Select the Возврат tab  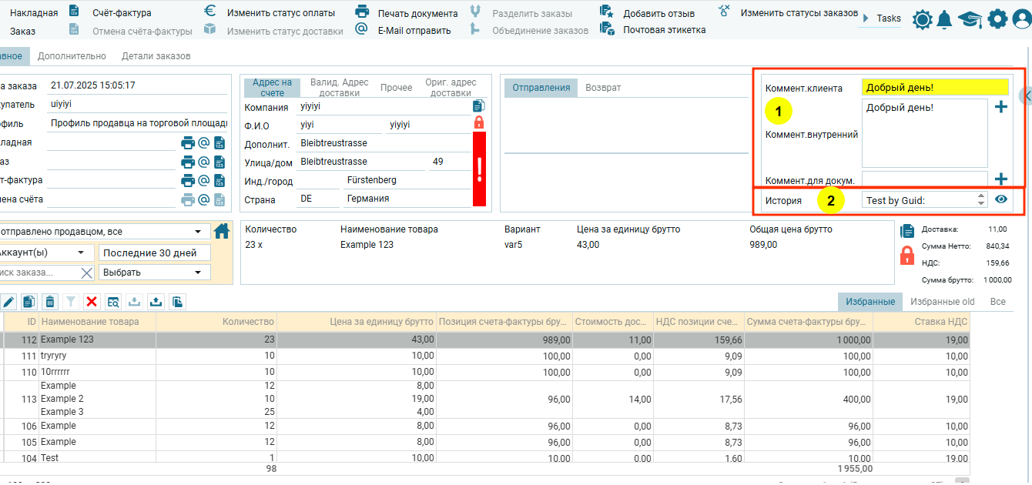click(x=603, y=88)
